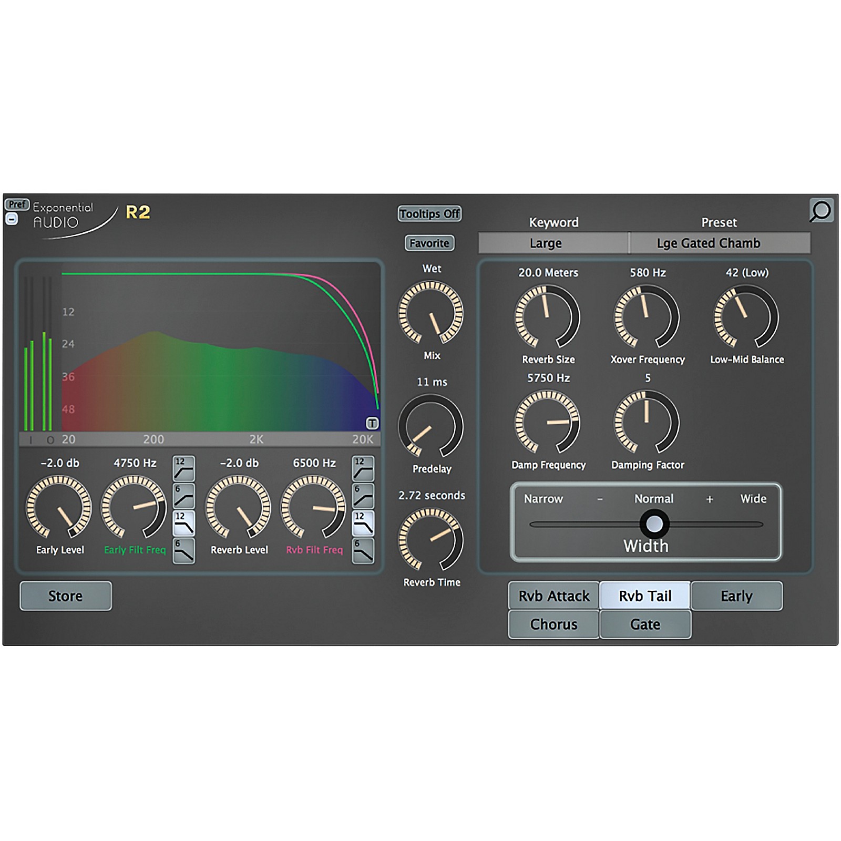841x841 pixels.
Task: Collapse the plugin with the minus button
Action: pyautogui.click(x=12, y=219)
